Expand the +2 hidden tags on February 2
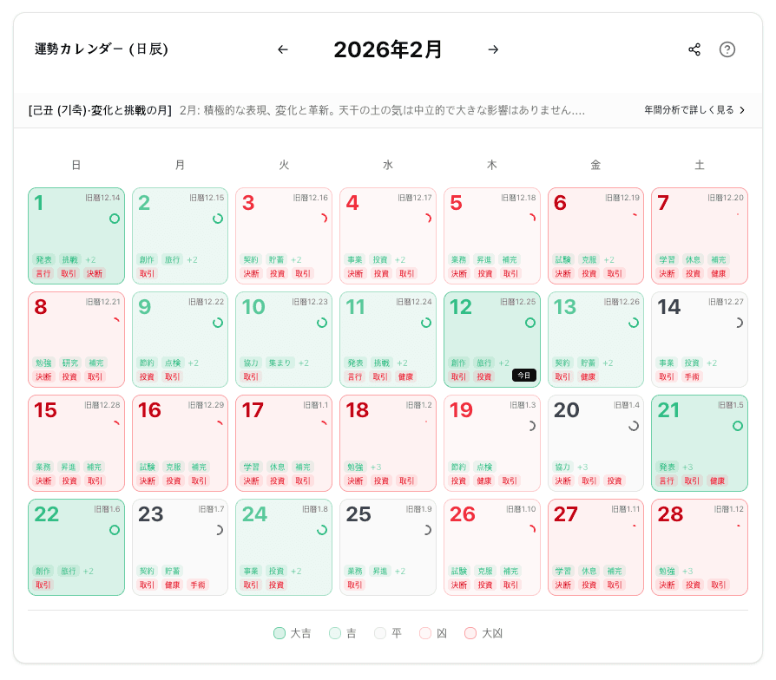Screen dimensions: 776x680 coord(193,258)
